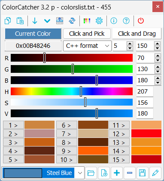Click the plus add color icon

click(117, 173)
